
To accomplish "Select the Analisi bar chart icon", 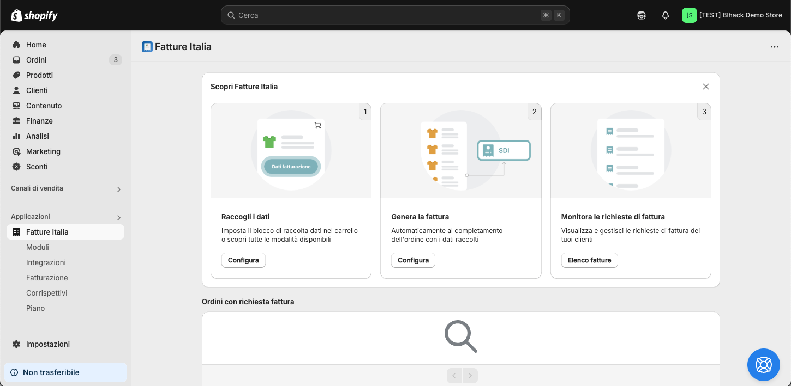I will click(x=16, y=136).
